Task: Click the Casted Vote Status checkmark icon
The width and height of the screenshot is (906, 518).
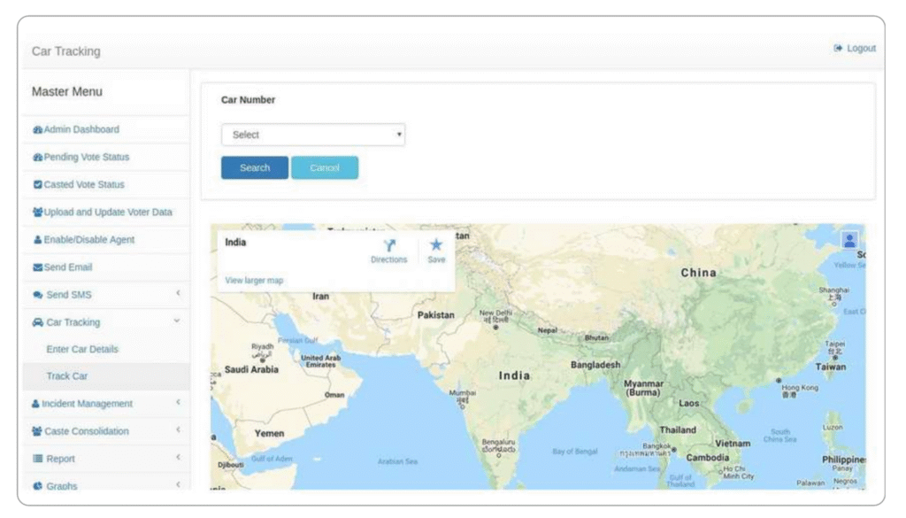Action: tap(37, 185)
